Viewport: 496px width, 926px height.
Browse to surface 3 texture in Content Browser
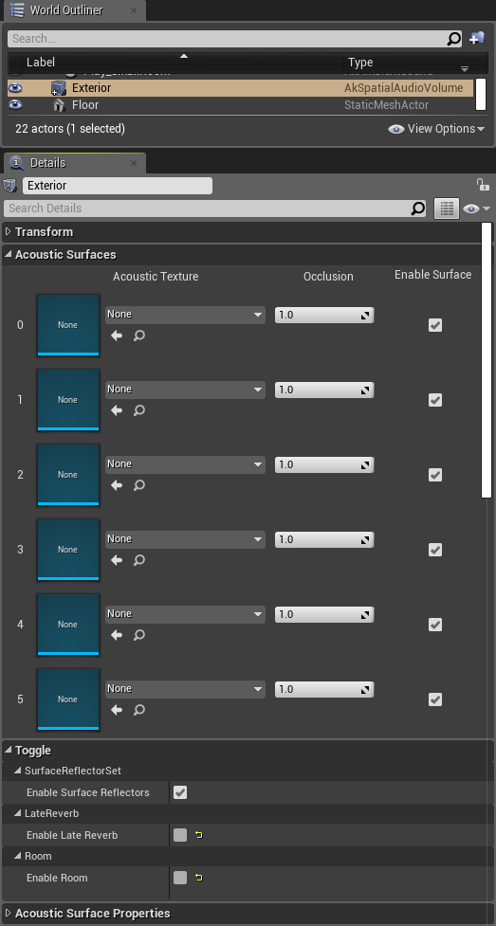pos(138,560)
